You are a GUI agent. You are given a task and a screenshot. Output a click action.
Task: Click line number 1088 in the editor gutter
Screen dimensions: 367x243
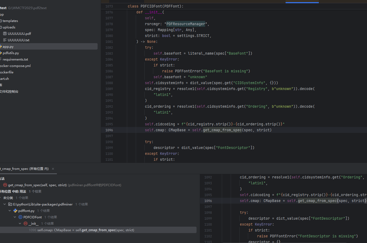tap(109, 83)
